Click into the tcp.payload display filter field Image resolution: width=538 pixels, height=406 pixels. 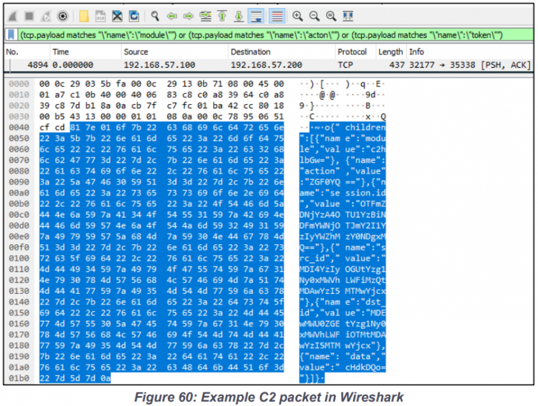276,35
